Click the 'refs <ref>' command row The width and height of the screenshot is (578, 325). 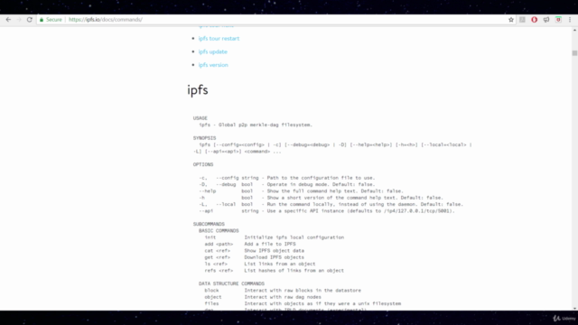(x=275, y=271)
